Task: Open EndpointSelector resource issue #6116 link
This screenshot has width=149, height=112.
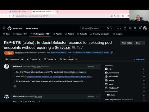Action: coord(59,77)
